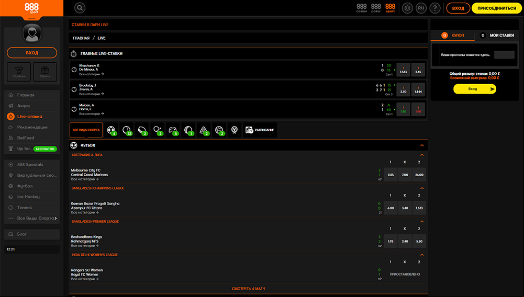Select draw odds 3.40 for Kawran Bazar match
This screenshot has width=524, height=297.
(x=405, y=208)
